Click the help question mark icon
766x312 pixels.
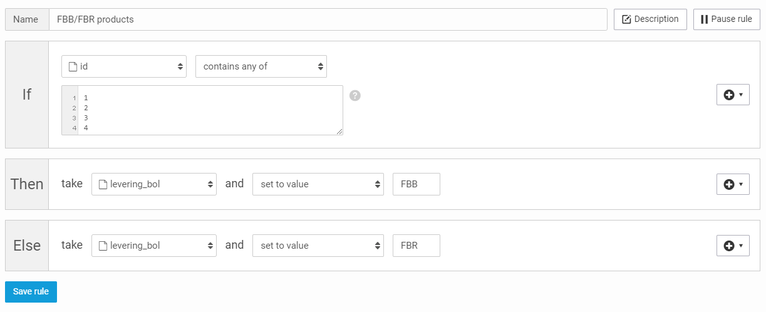[x=355, y=96]
